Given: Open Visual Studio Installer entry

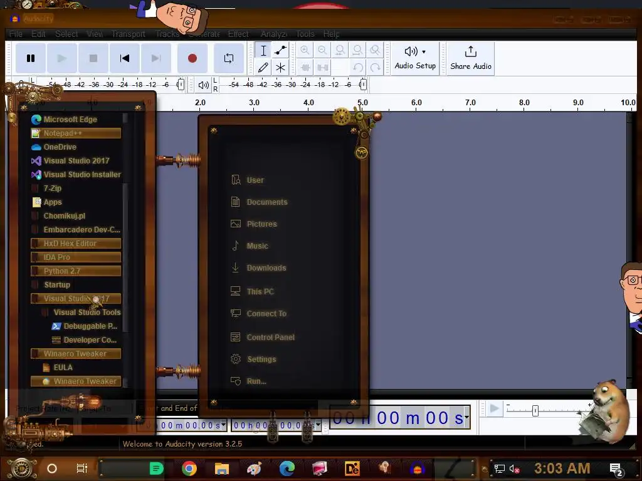Looking at the screenshot, I should (x=76, y=175).
